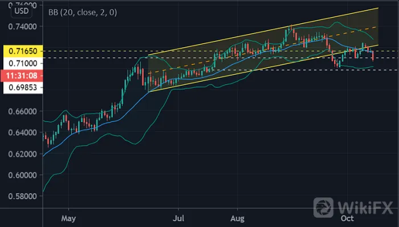399x227 pixels.
Task: Click the Aug label on time axis
Action: (238, 218)
